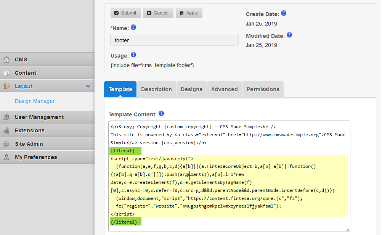Collapse the Layout menu chevron

click(88, 87)
